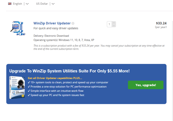Click the Yes, upgrade! button
173x121 pixels.
(146, 85)
